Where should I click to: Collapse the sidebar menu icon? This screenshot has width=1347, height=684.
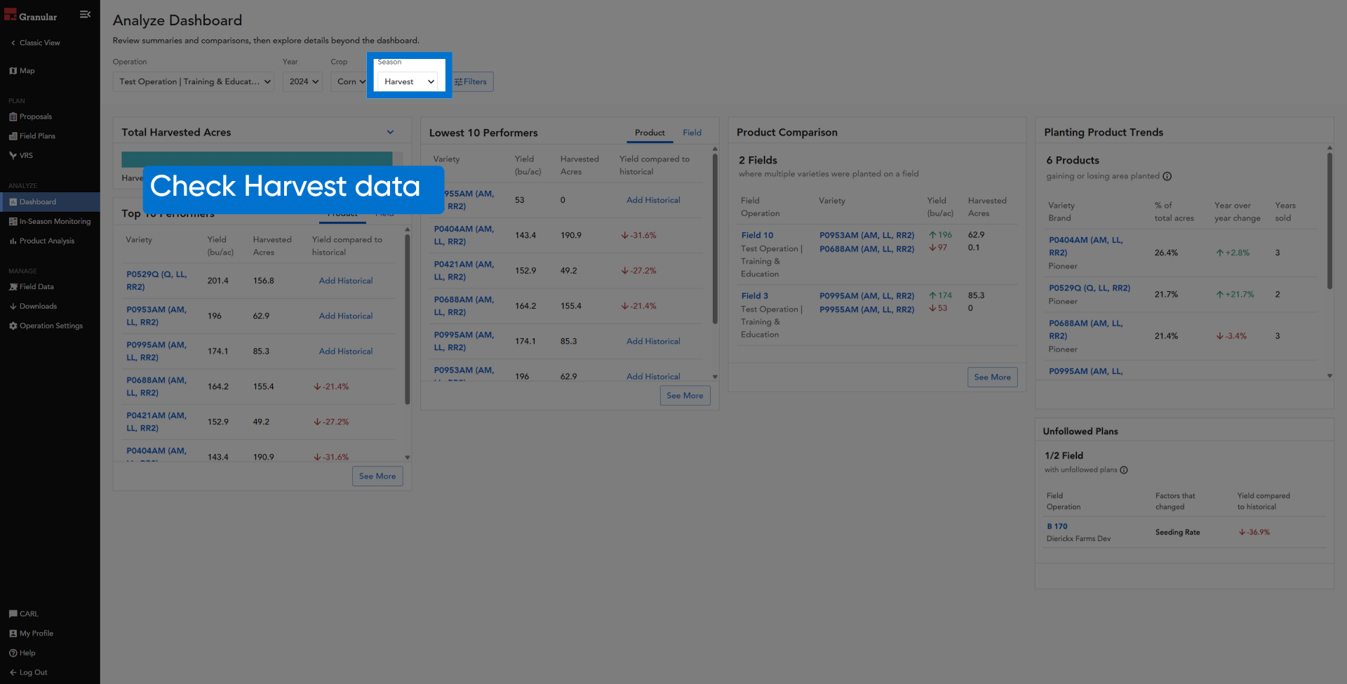tap(85, 14)
